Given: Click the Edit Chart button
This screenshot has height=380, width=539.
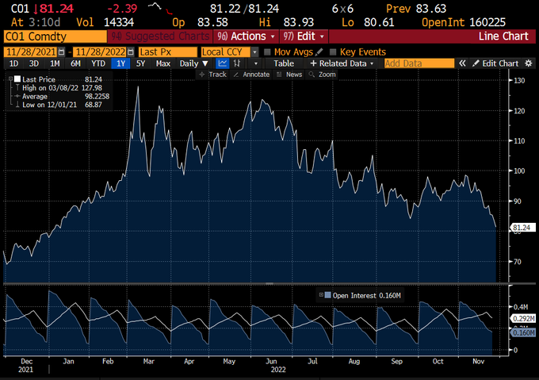Looking at the screenshot, I should coord(495,63).
